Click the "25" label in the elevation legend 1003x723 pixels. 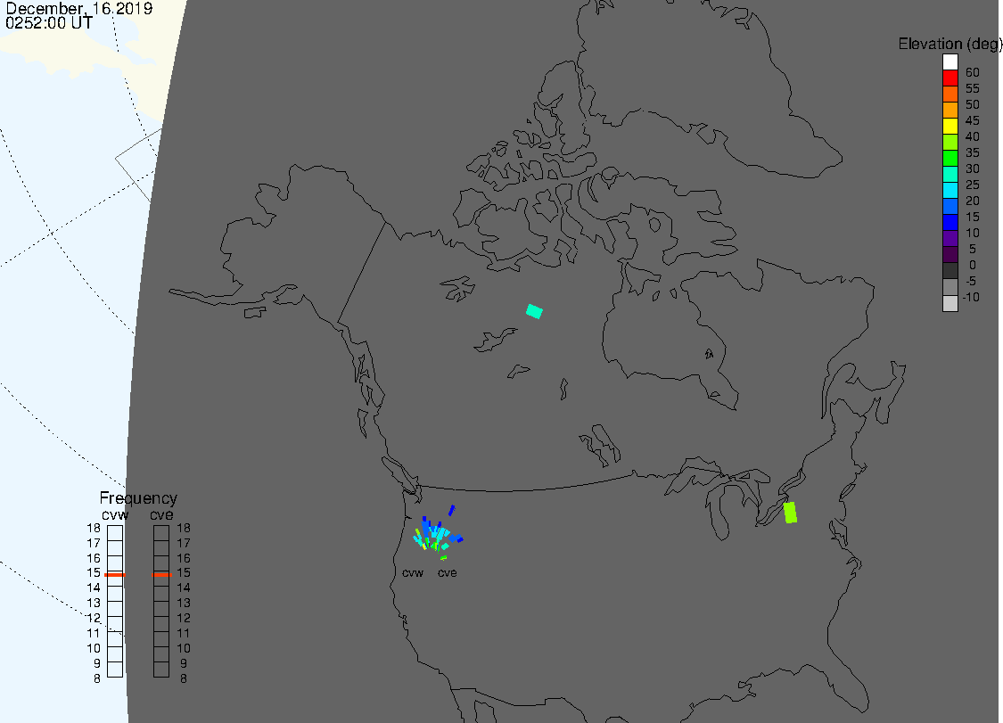(x=973, y=185)
